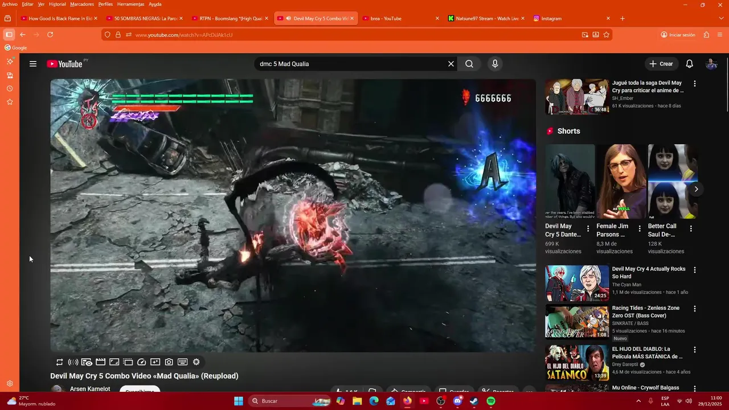Open the Spotify taskbar icon

pos(491,401)
